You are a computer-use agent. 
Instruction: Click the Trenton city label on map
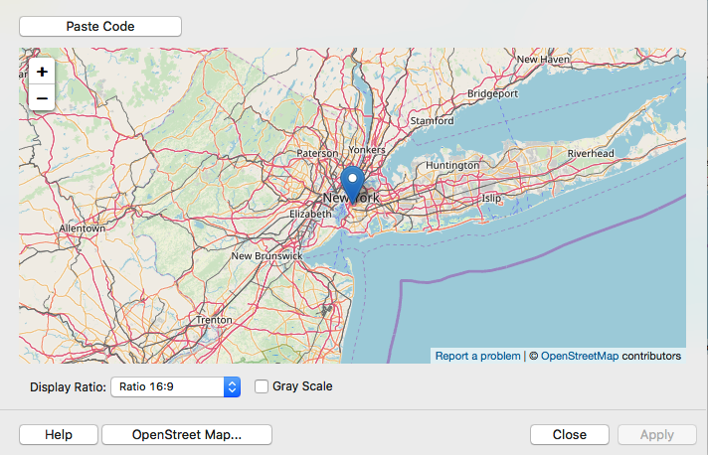[214, 320]
